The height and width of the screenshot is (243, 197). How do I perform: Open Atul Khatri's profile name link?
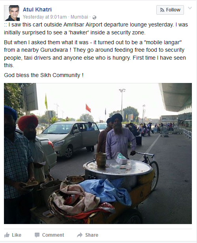(x=37, y=9)
